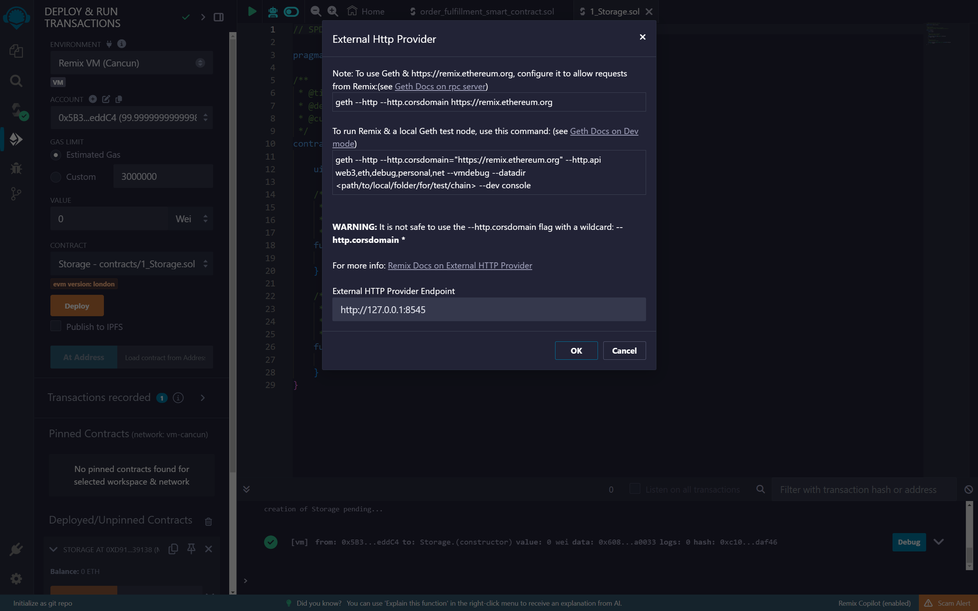Click the orange Deploy button
This screenshot has width=978, height=611.
pyautogui.click(x=77, y=305)
